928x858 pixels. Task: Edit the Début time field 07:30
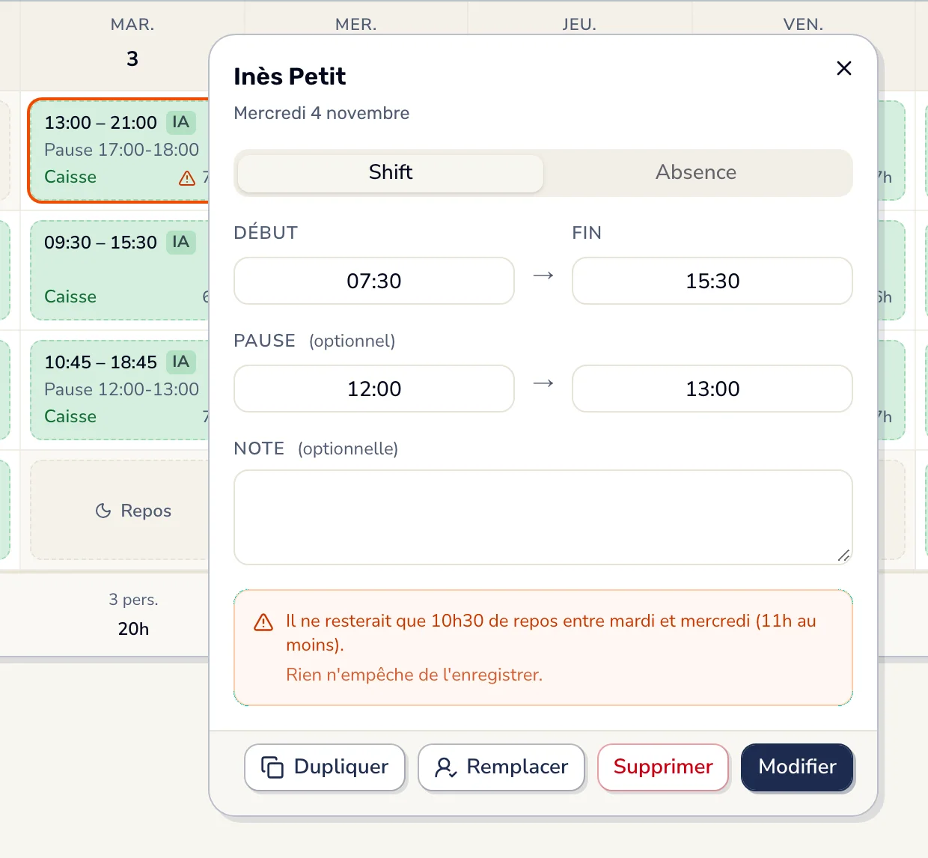[x=374, y=281]
